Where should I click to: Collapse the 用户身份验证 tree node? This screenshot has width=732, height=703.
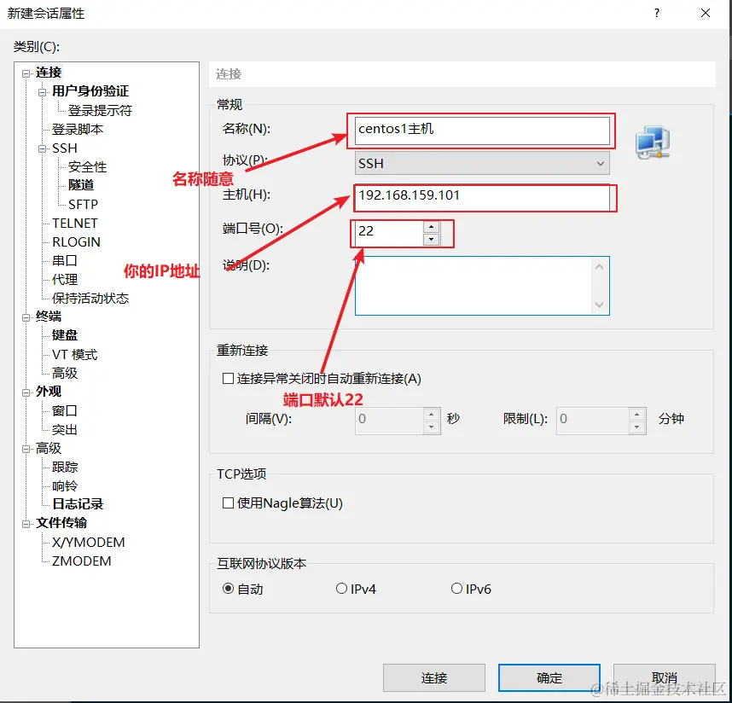[43, 92]
